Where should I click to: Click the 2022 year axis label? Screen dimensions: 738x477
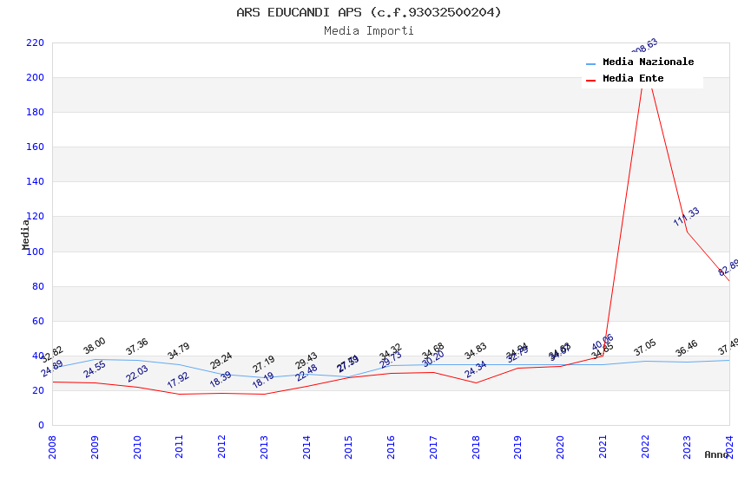(x=645, y=447)
